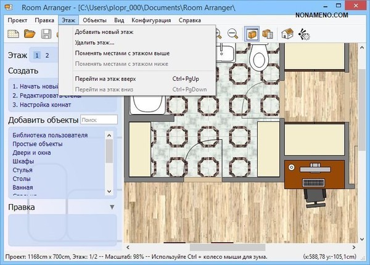Screen dimensions: 370x265
Task: Click the open project folder icon
Action: coord(29,35)
